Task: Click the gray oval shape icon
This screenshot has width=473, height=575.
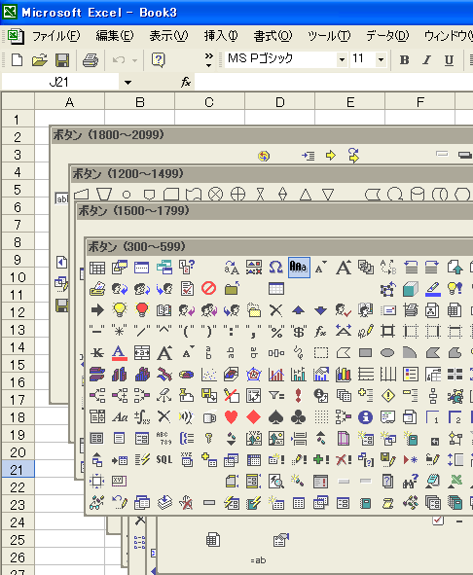Action: click(387, 353)
